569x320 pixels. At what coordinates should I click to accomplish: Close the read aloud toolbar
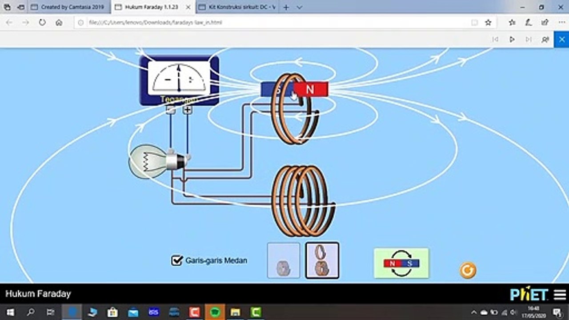point(561,40)
